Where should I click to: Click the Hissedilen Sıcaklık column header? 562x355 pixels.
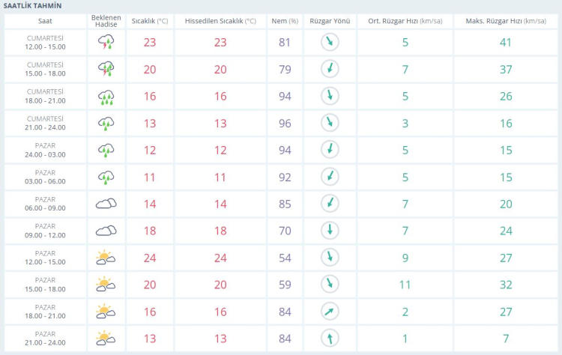click(x=220, y=21)
